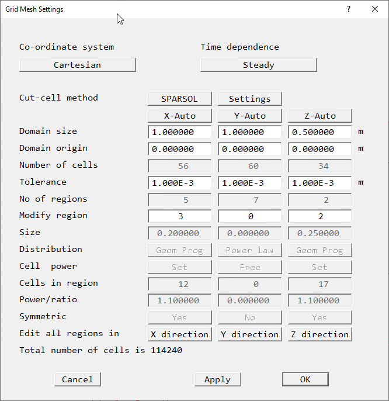Edit the X Modify region field
This screenshot has height=401, width=389.
179,216
